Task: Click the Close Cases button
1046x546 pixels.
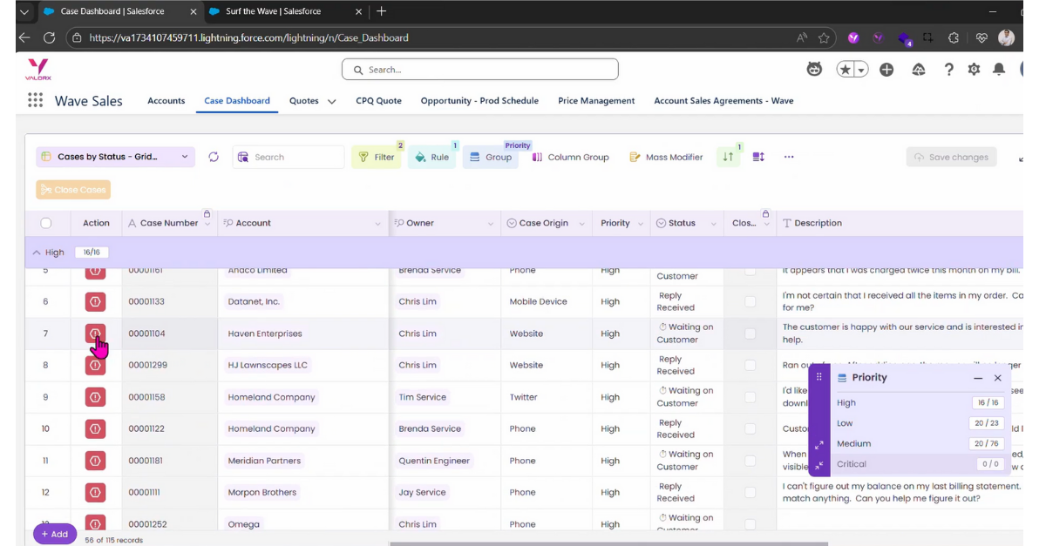Action: coord(72,189)
